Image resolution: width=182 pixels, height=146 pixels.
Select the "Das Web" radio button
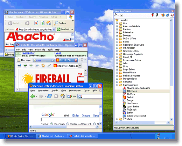coord(52,124)
